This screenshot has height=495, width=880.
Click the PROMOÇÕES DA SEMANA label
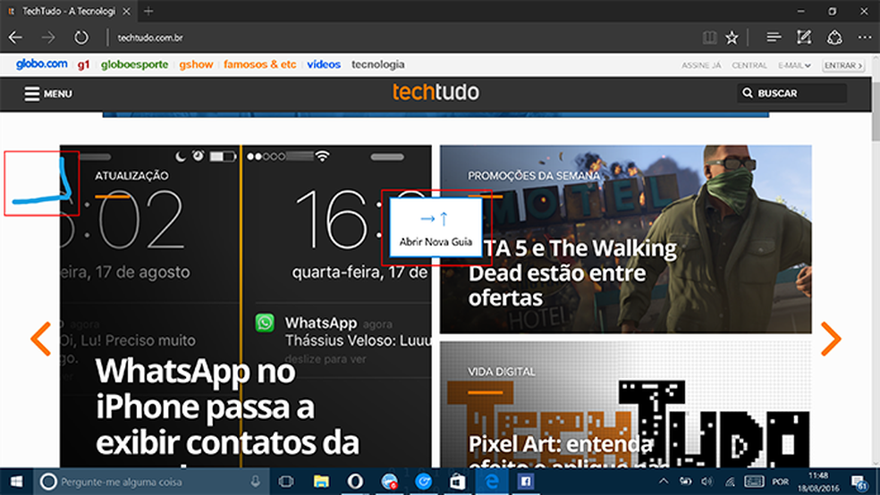[x=534, y=176]
